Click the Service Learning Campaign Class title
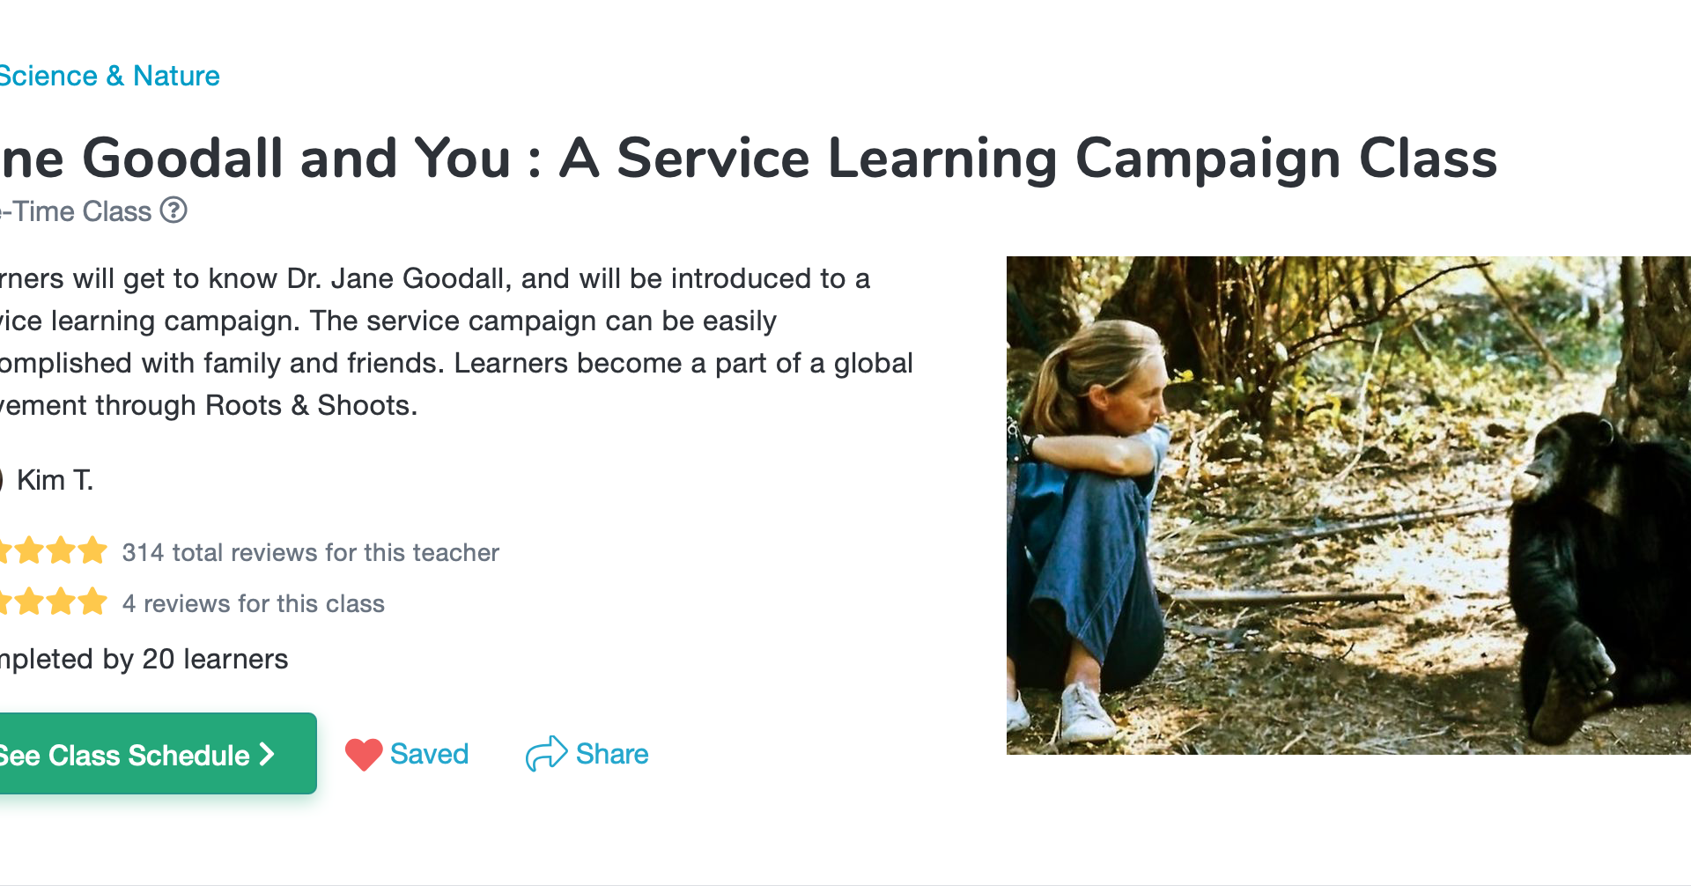The width and height of the screenshot is (1691, 886). pyautogui.click(x=749, y=159)
